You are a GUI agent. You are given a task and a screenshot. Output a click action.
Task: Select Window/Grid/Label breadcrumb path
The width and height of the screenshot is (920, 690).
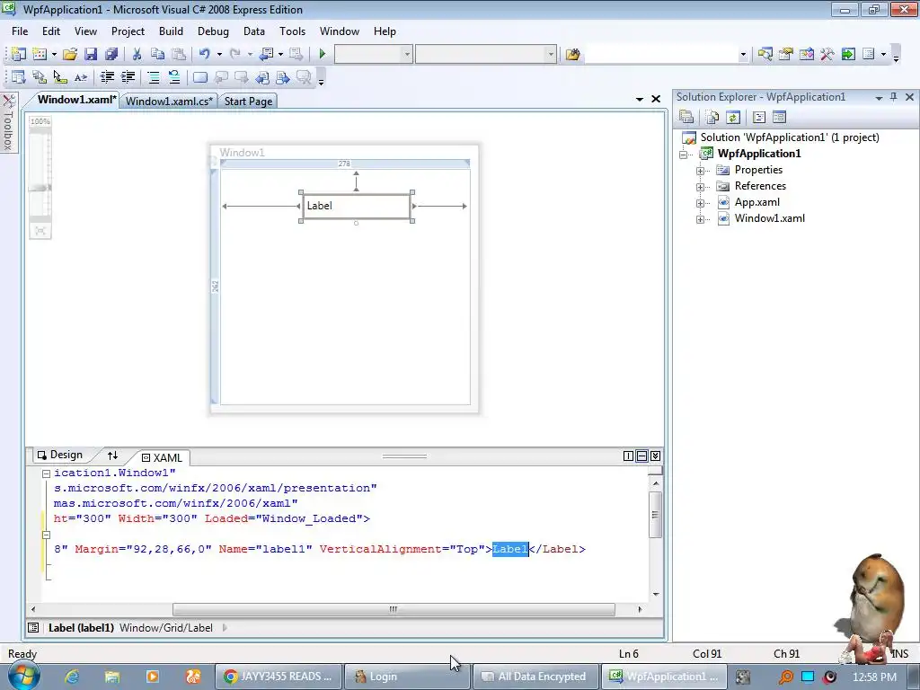click(166, 628)
